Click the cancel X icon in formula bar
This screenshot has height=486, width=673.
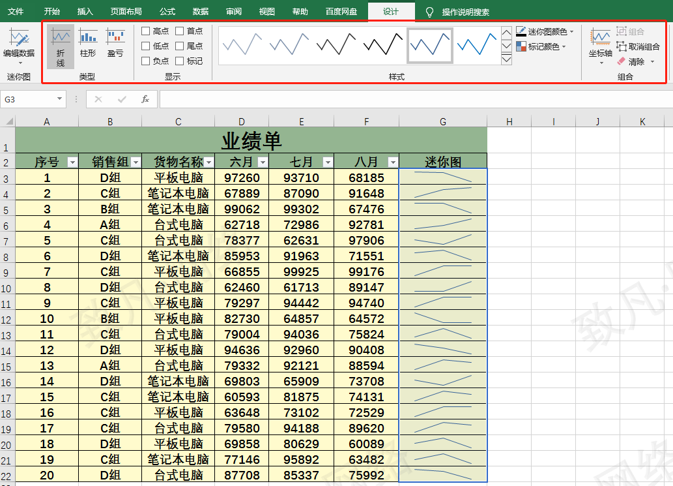click(x=98, y=99)
